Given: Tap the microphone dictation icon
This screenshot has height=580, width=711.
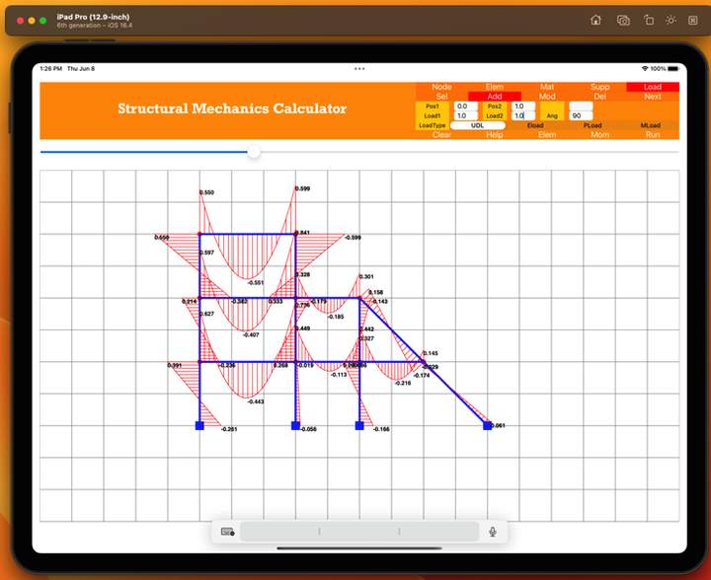Looking at the screenshot, I should pos(493,532).
